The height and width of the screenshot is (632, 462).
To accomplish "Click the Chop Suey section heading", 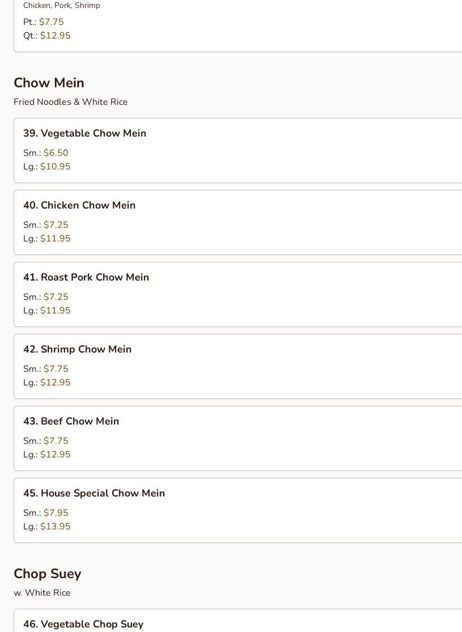I will [48, 574].
